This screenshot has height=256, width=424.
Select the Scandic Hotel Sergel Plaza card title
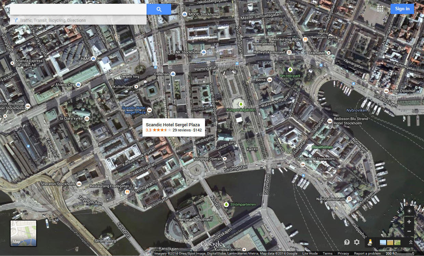pos(173,125)
